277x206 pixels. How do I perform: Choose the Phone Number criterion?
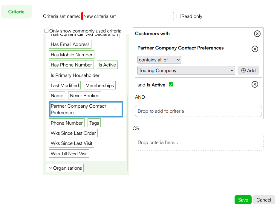[x=67, y=123]
